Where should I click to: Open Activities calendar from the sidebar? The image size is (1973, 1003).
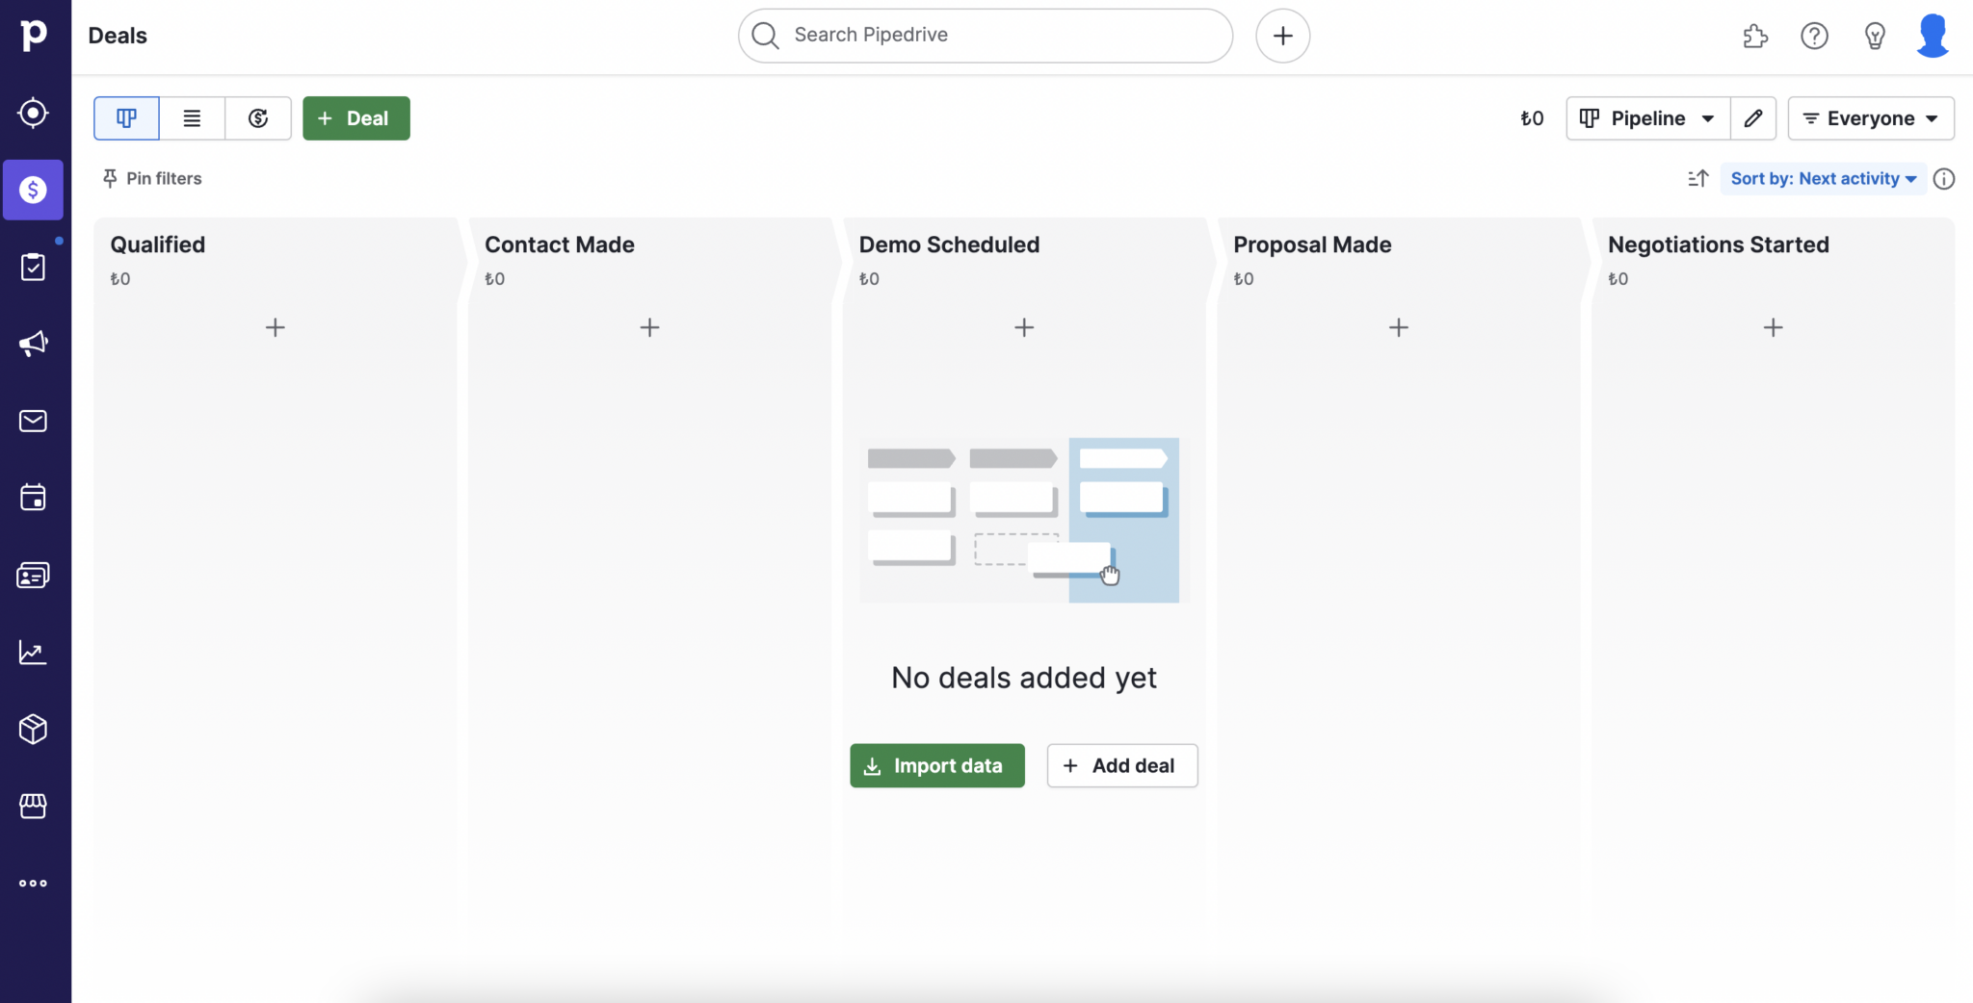[34, 498]
